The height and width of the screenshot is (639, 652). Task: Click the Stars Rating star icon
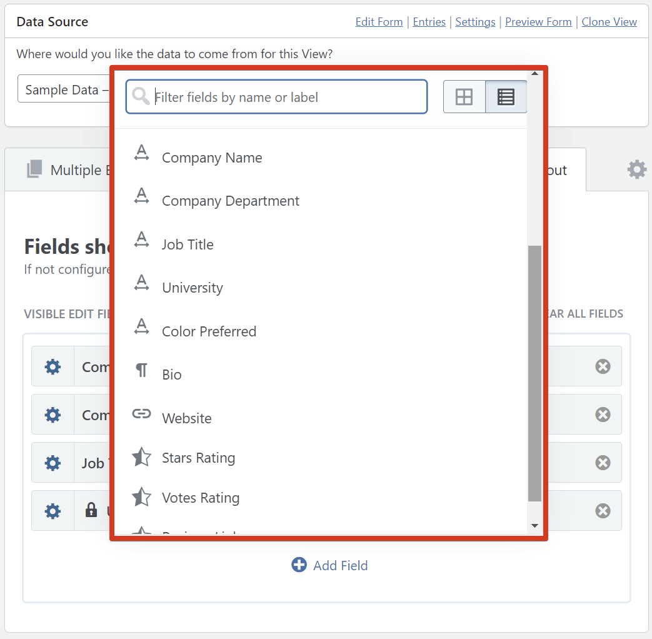(x=142, y=458)
